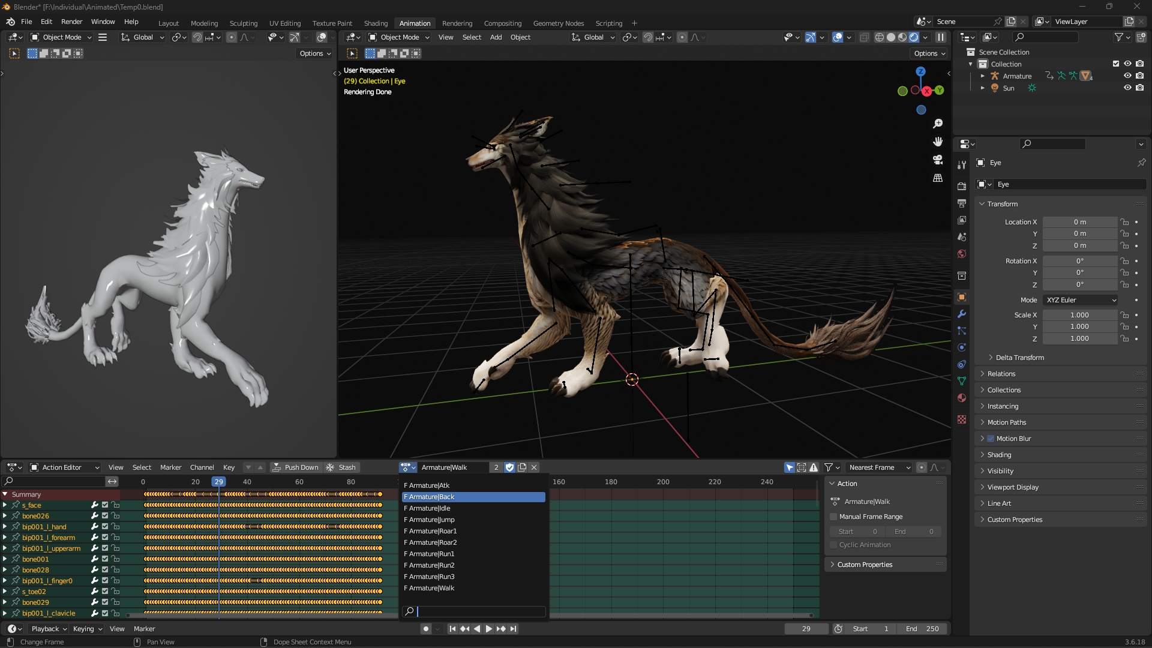Open the Nearest Frame snapping dropdown
Screen dimensions: 1152x648
pos(878,467)
